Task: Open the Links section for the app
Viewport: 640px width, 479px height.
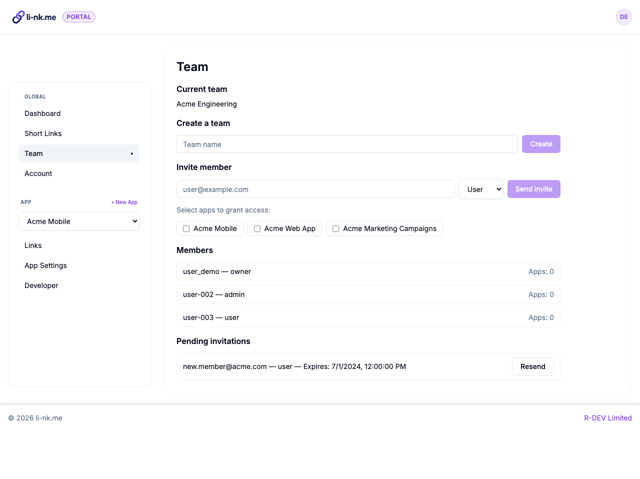Action: [x=33, y=245]
